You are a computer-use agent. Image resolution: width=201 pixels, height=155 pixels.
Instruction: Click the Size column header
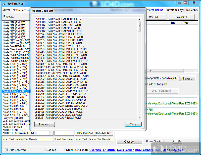pyautogui.click(x=173, y=23)
